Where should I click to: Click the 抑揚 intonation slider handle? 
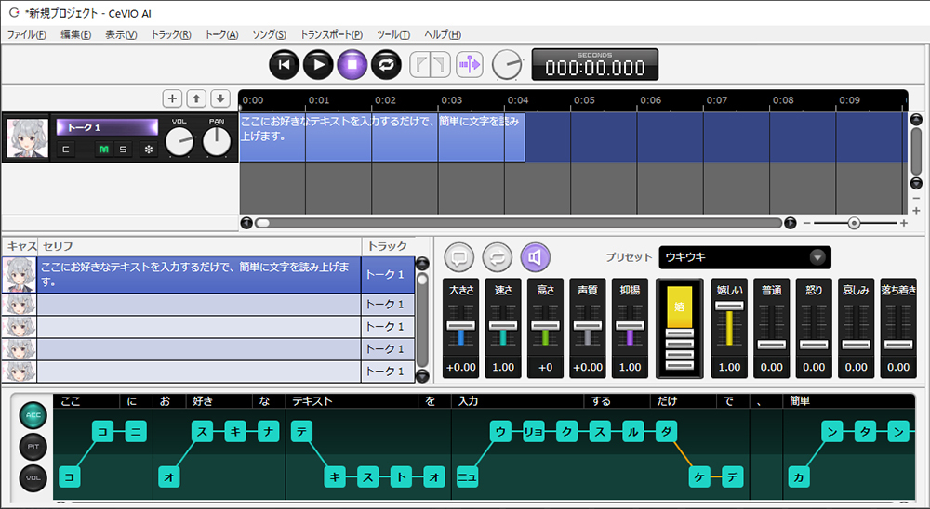click(x=630, y=326)
